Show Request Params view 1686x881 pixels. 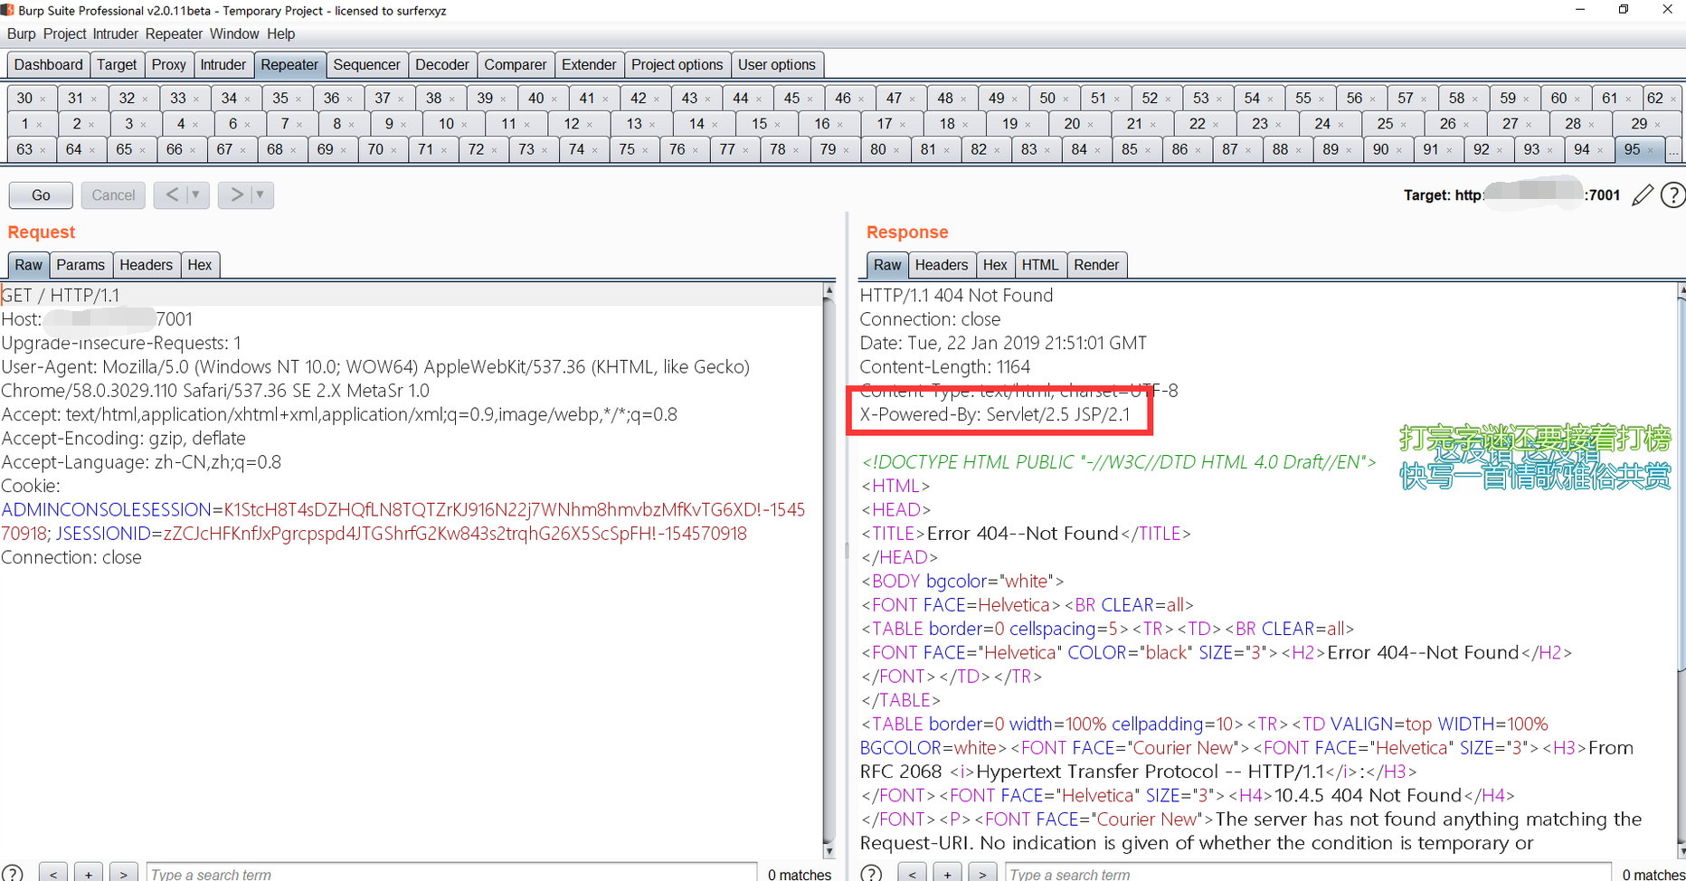[x=81, y=265]
